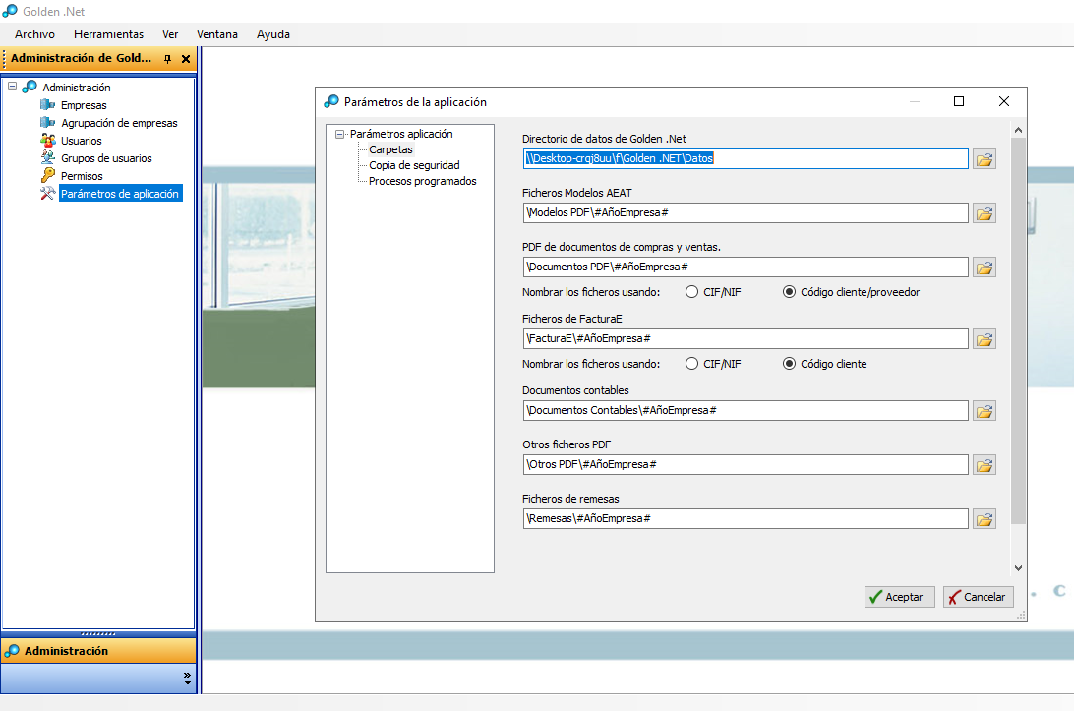
Task: Select CIF/NIF for PDF document naming
Action: (x=692, y=292)
